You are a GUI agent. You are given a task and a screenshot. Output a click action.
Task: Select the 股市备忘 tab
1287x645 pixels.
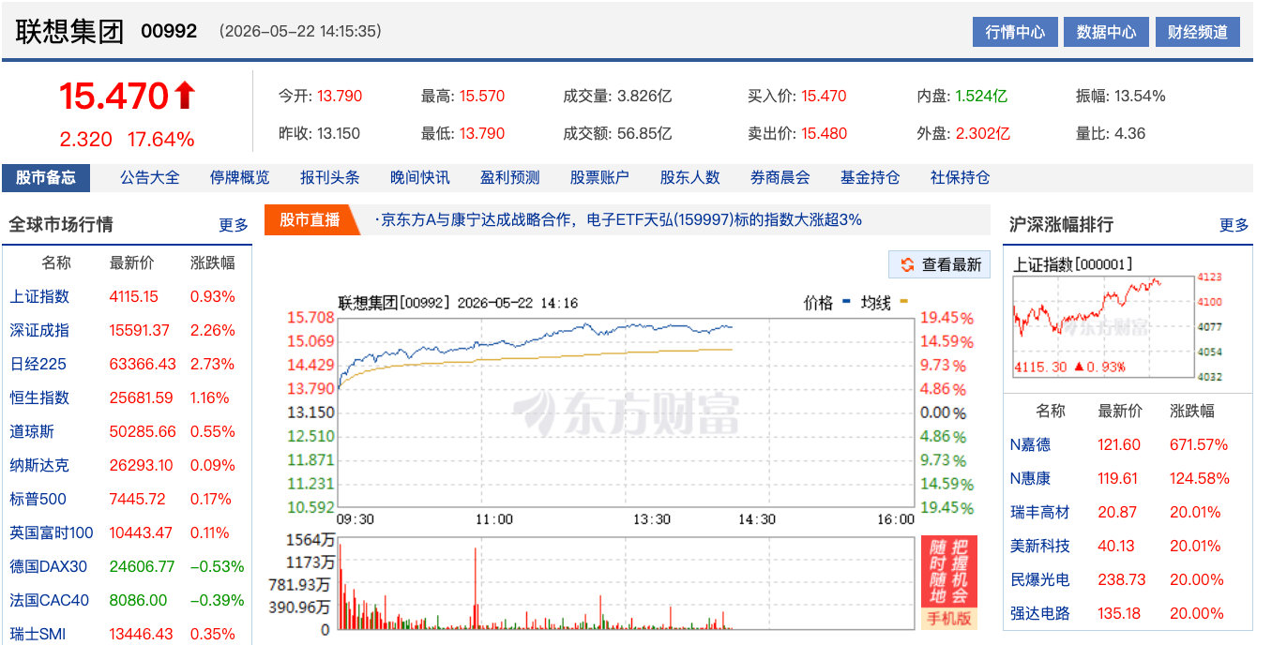(x=46, y=177)
